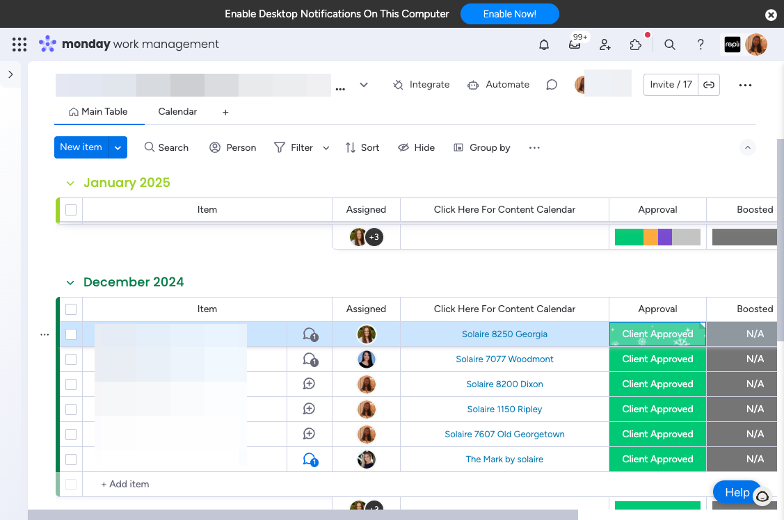The image size is (784, 520).
Task: Open updates for The Mark by solaire row
Action: [x=310, y=459]
